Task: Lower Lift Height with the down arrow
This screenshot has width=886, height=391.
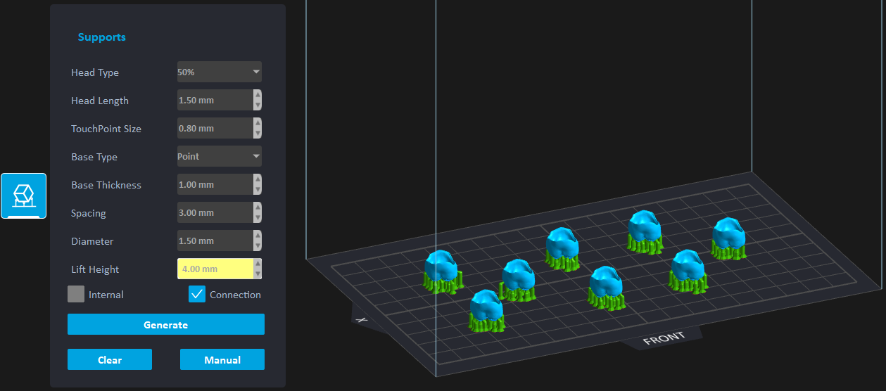Action: tap(258, 274)
